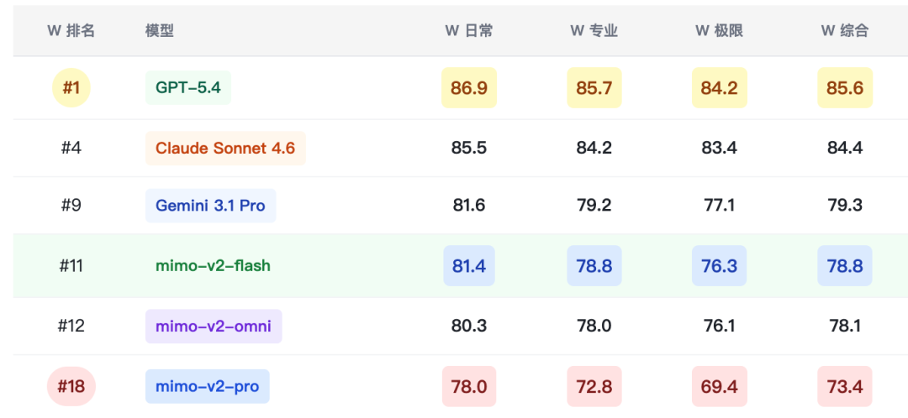Open the mimo-v2-pro model tag
908x418 pixels.
tap(207, 387)
